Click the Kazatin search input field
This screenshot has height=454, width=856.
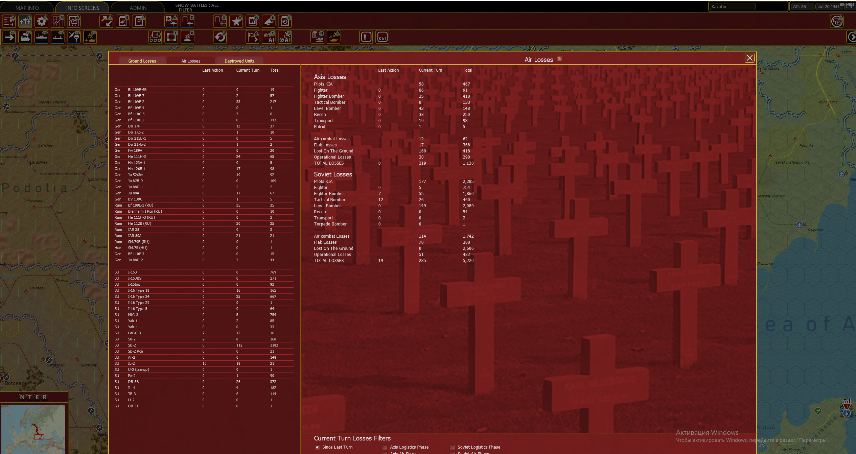click(732, 6)
